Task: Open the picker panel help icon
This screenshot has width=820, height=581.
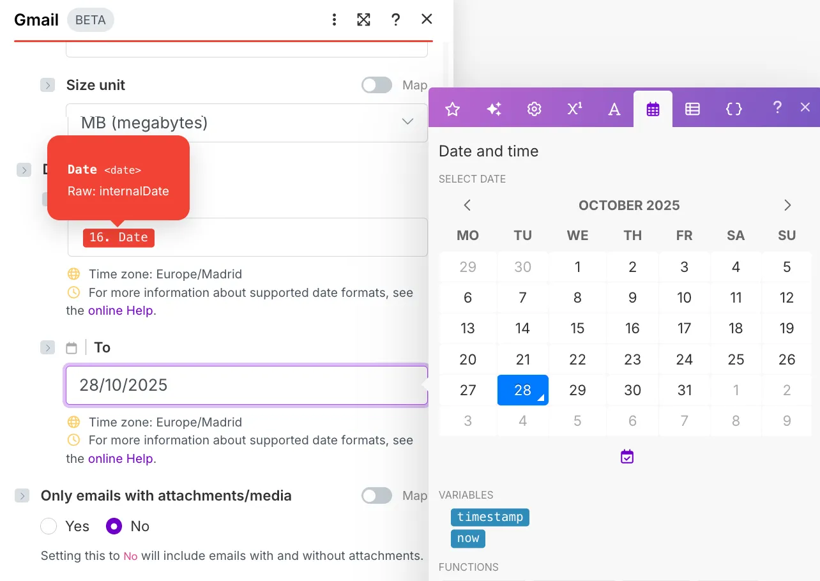Action: click(x=777, y=107)
